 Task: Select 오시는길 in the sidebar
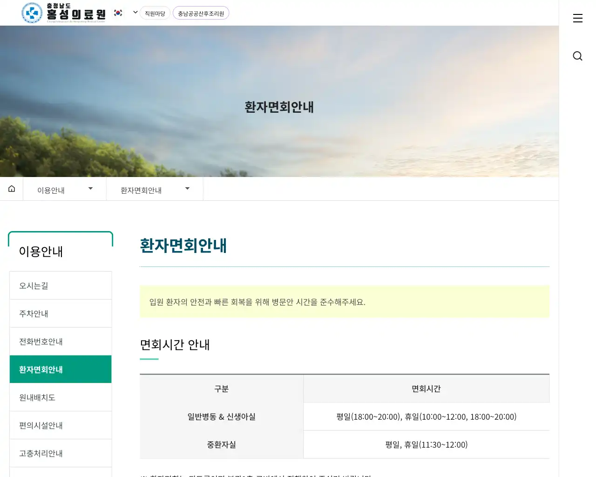[61, 286]
